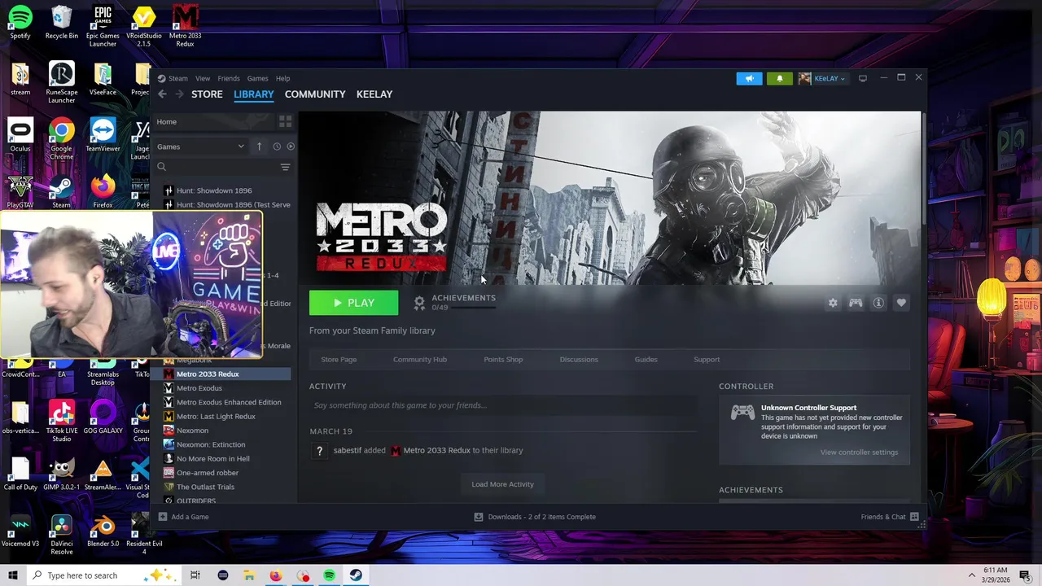Click sabestif username in activity feed
Viewport: 1042px width, 586px height.
coord(348,450)
